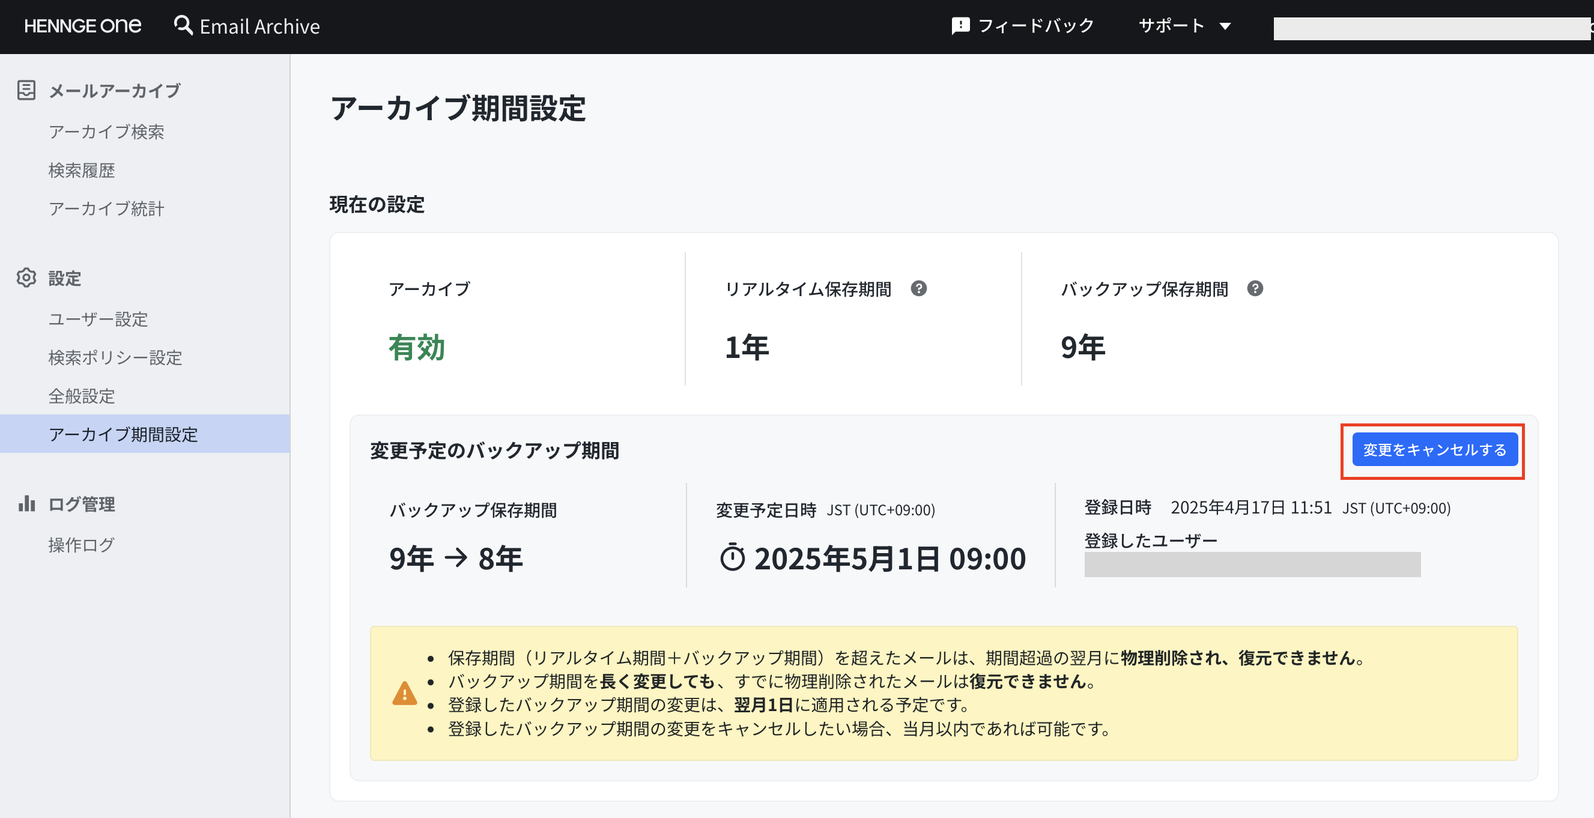
Task: Open the フィードバック link
Action: tap(1022, 26)
